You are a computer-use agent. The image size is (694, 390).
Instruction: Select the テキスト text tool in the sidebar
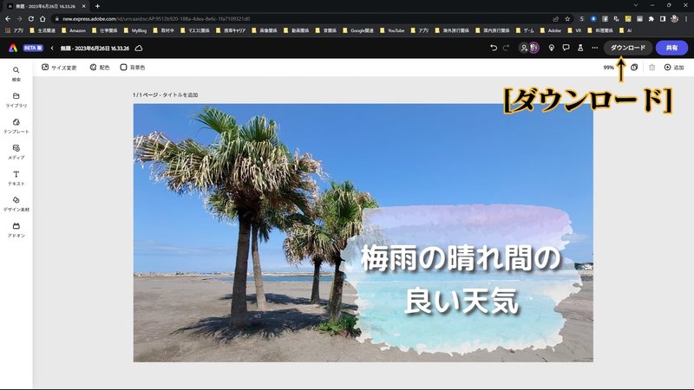click(16, 178)
